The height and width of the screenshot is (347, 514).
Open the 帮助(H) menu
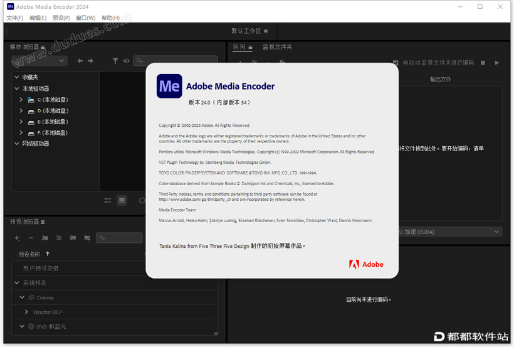(110, 18)
